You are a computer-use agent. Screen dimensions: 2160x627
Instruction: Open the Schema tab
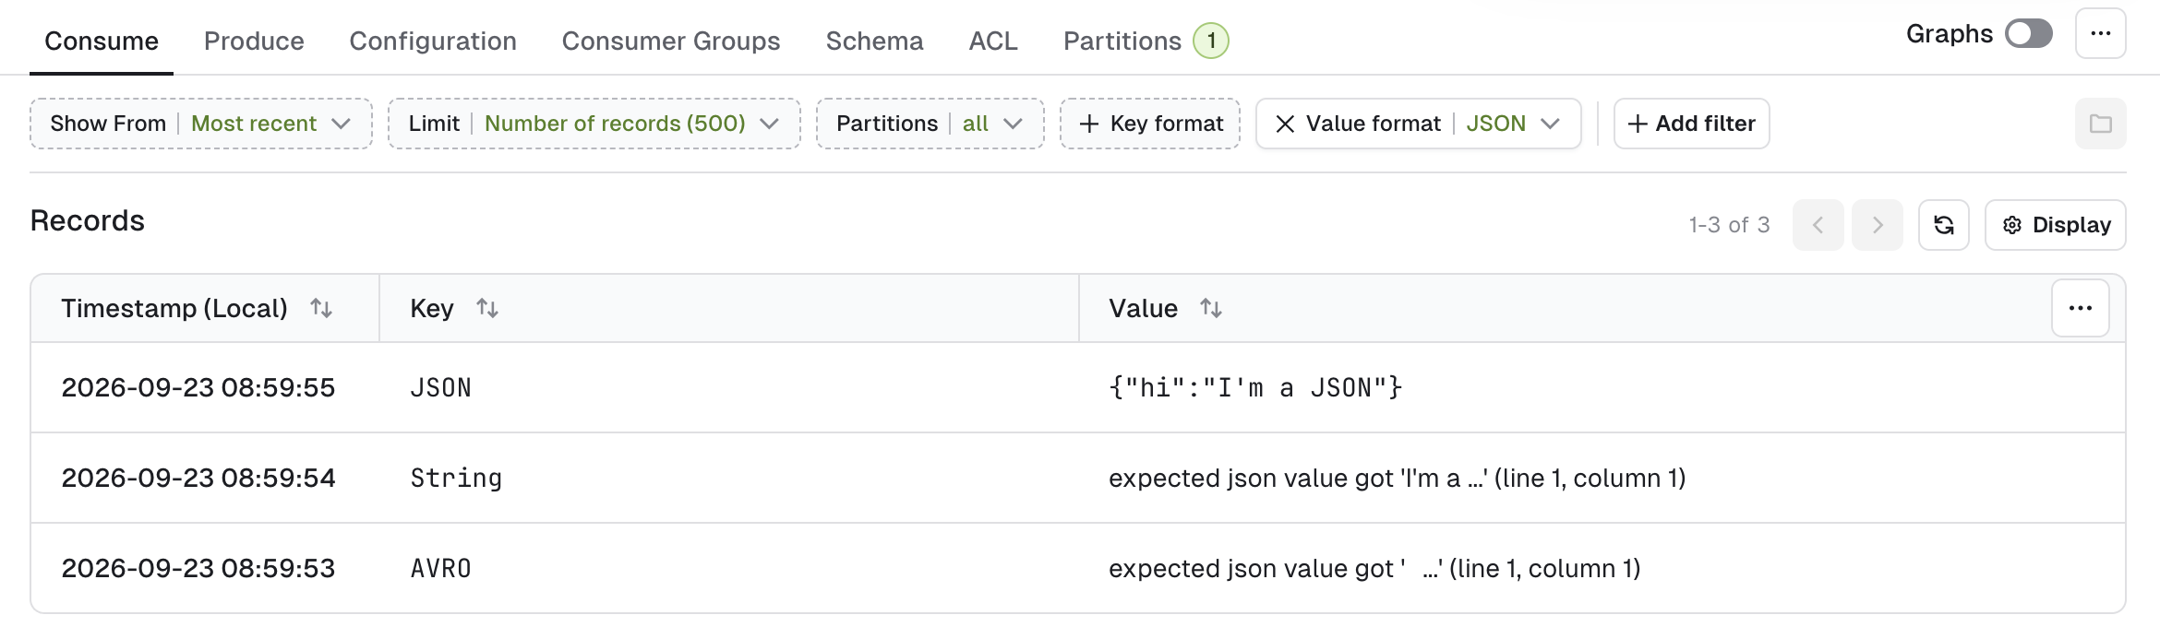pyautogui.click(x=874, y=41)
